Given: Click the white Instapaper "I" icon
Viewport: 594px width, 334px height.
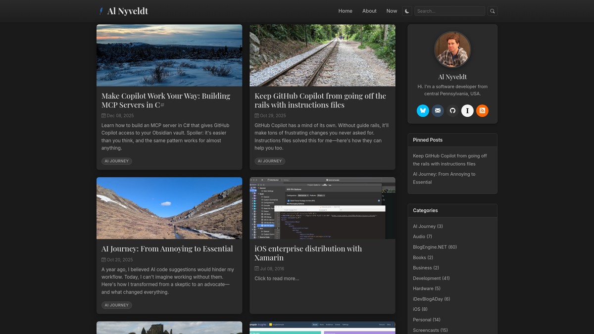Looking at the screenshot, I should (467, 111).
